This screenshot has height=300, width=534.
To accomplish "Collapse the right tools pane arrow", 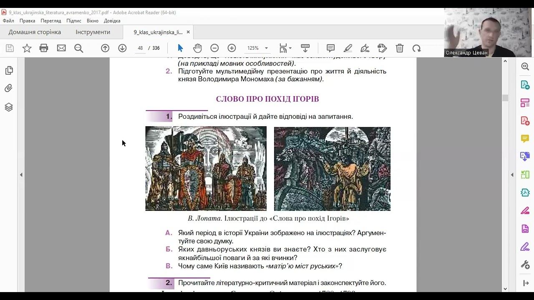I will 512,175.
